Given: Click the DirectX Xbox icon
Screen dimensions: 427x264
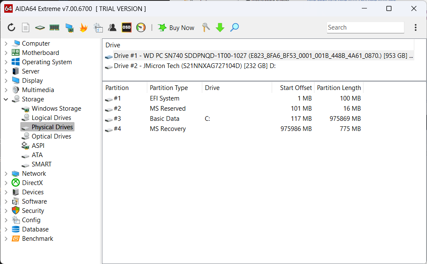Looking at the screenshot, I should [16, 183].
